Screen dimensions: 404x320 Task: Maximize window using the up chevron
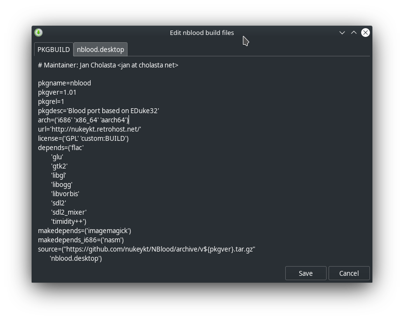tap(354, 33)
